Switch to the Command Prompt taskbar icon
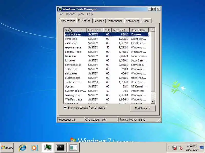This screenshot has width=205, height=153. click(x=60, y=148)
